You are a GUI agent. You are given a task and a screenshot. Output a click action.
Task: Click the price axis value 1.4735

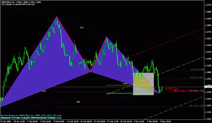(x=208, y=32)
